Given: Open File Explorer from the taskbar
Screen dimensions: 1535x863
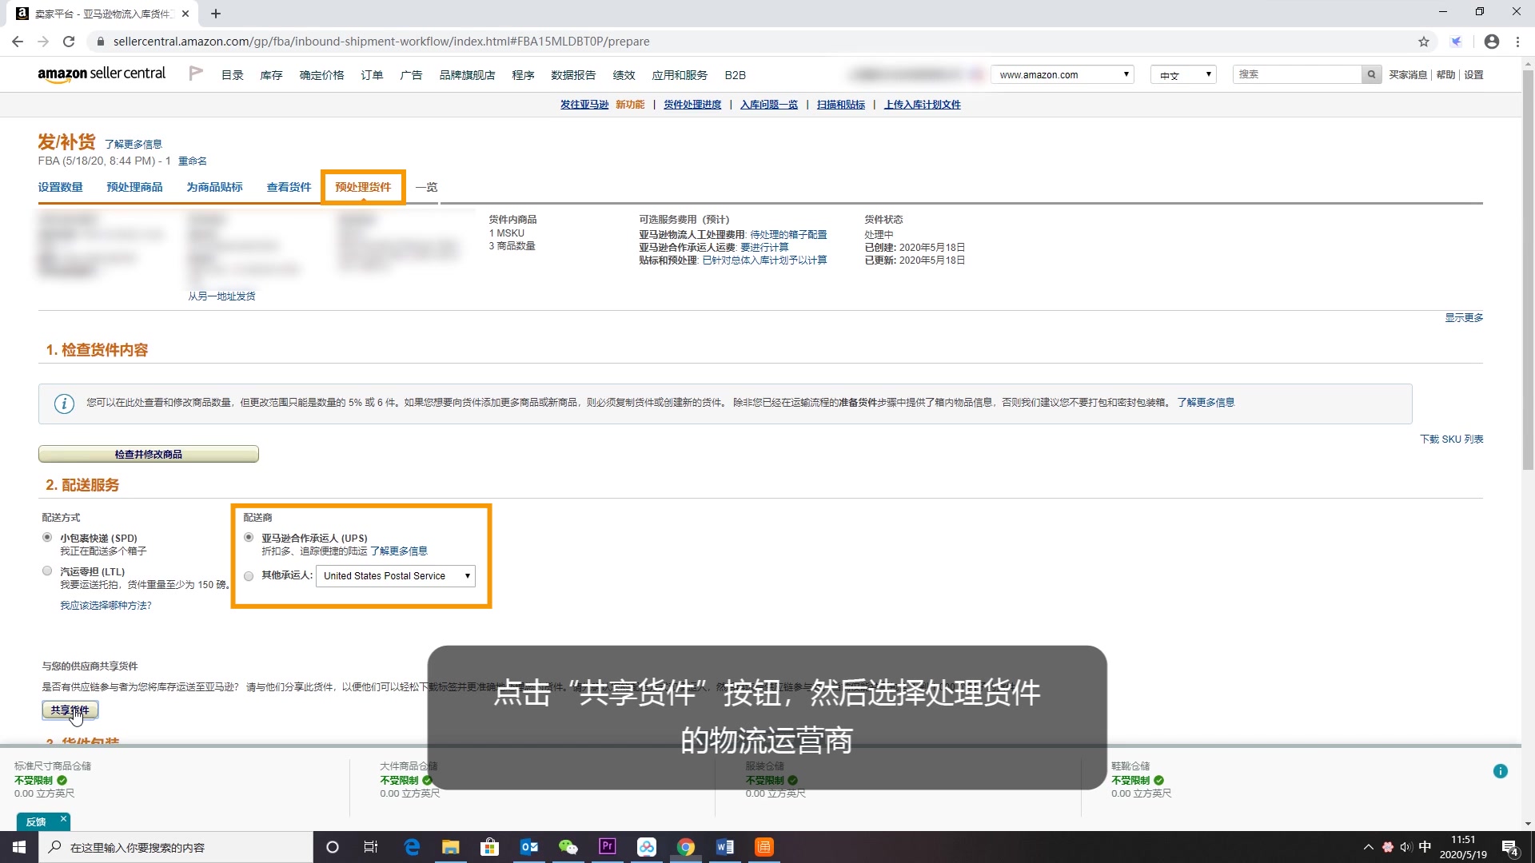Looking at the screenshot, I should [x=451, y=847].
